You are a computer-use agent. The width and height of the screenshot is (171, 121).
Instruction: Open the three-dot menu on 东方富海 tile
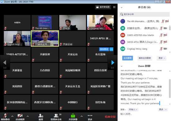point(111,49)
